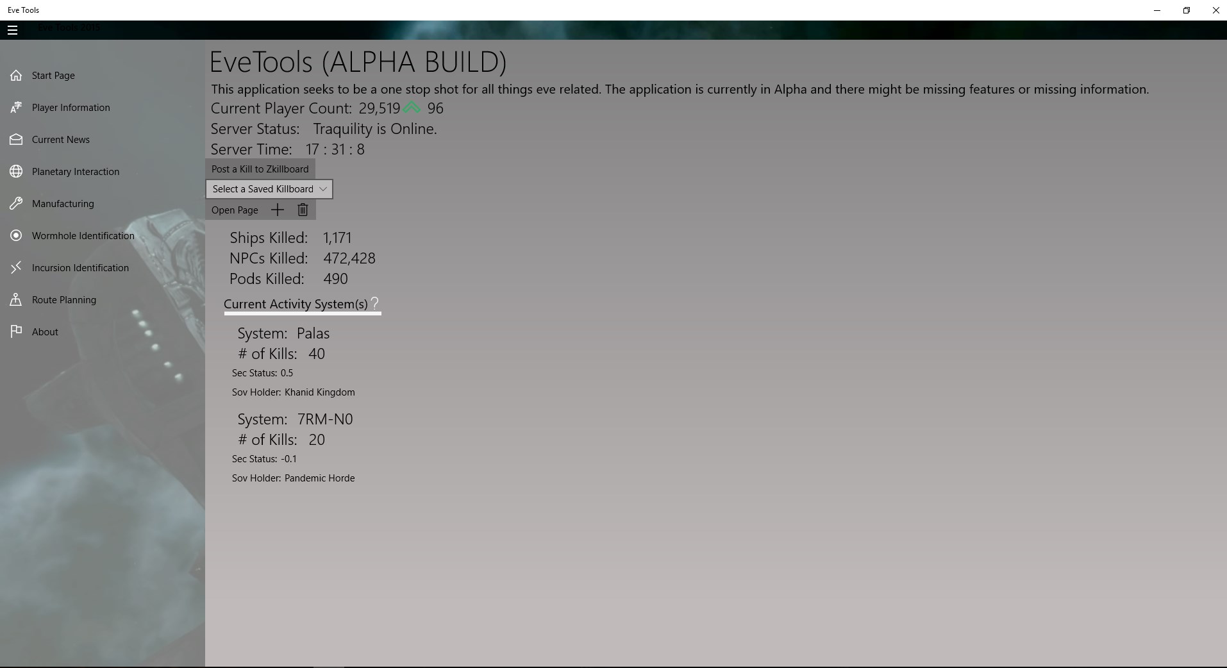The height and width of the screenshot is (668, 1227).
Task: Click the EveTools (ALPHA BUILD) title
Action: pos(358,62)
